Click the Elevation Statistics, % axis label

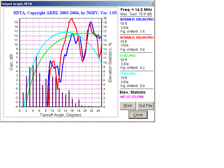coord(110,62)
